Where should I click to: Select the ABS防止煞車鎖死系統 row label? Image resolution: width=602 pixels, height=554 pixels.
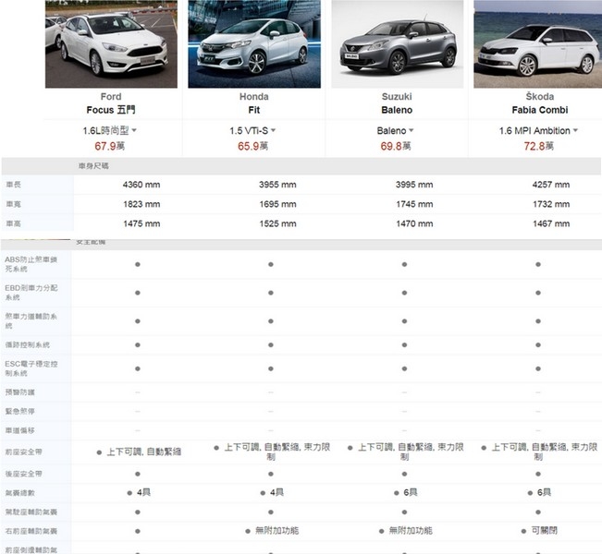pyautogui.click(x=31, y=264)
